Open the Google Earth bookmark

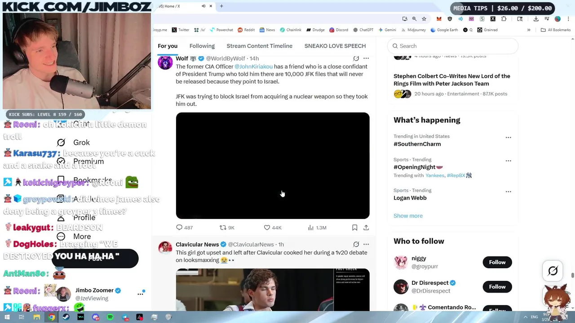click(444, 30)
